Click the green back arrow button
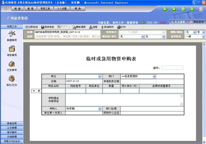206x144 pixels. [x=165, y=9]
